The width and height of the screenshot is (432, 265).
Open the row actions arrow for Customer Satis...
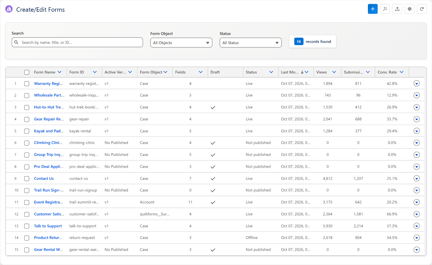(x=416, y=214)
